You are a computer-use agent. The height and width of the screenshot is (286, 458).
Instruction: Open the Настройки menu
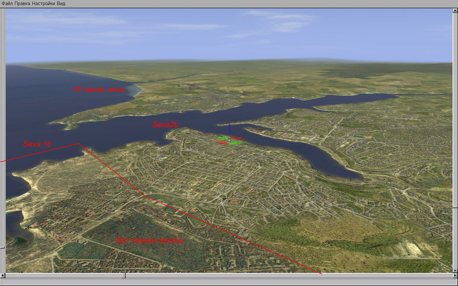[44, 3]
